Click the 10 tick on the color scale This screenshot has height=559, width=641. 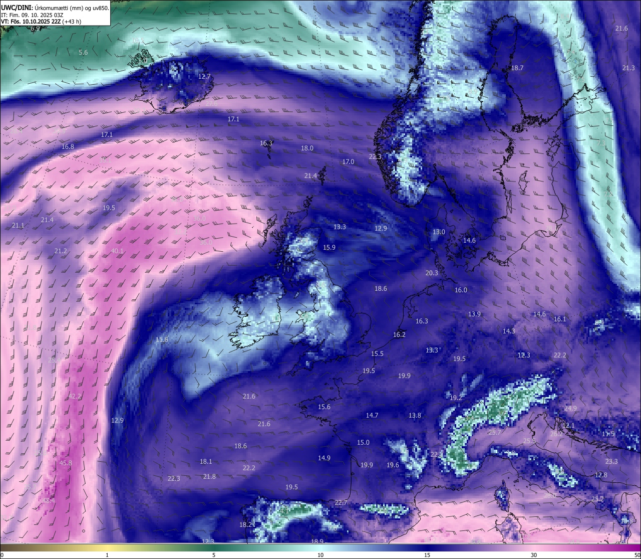pos(320,555)
